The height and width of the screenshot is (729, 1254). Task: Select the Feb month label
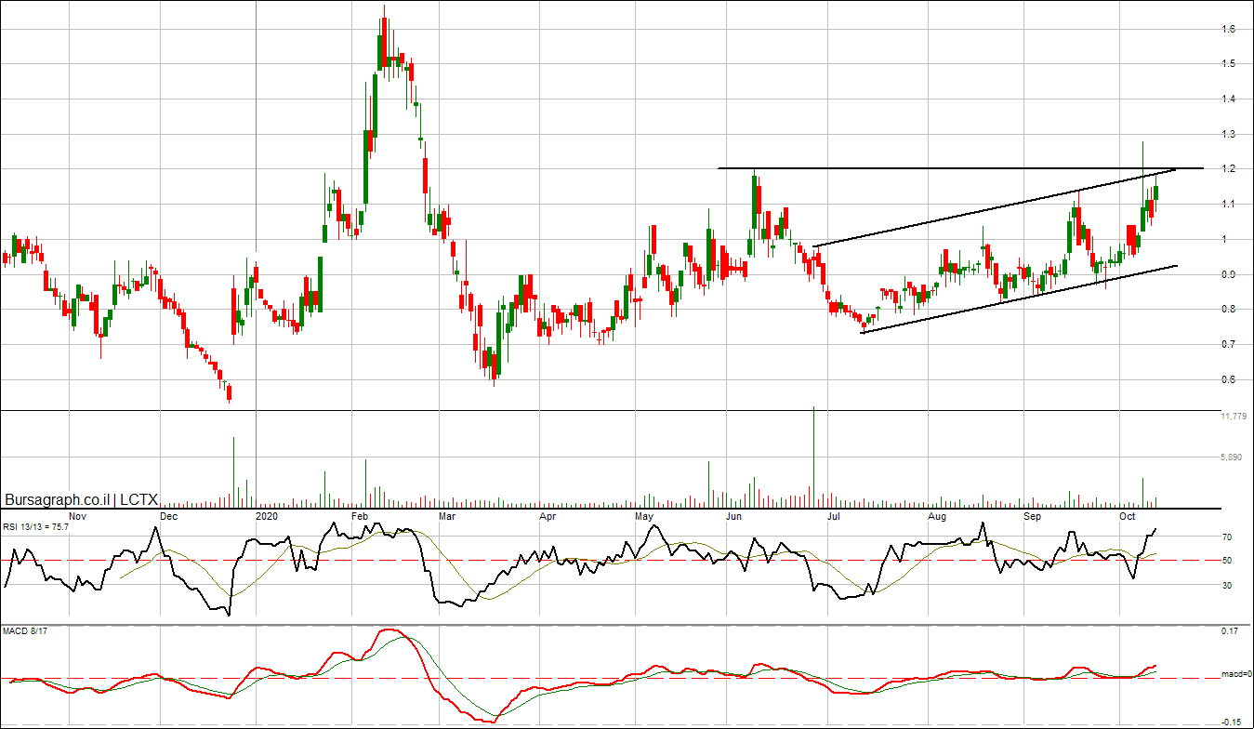pyautogui.click(x=360, y=515)
